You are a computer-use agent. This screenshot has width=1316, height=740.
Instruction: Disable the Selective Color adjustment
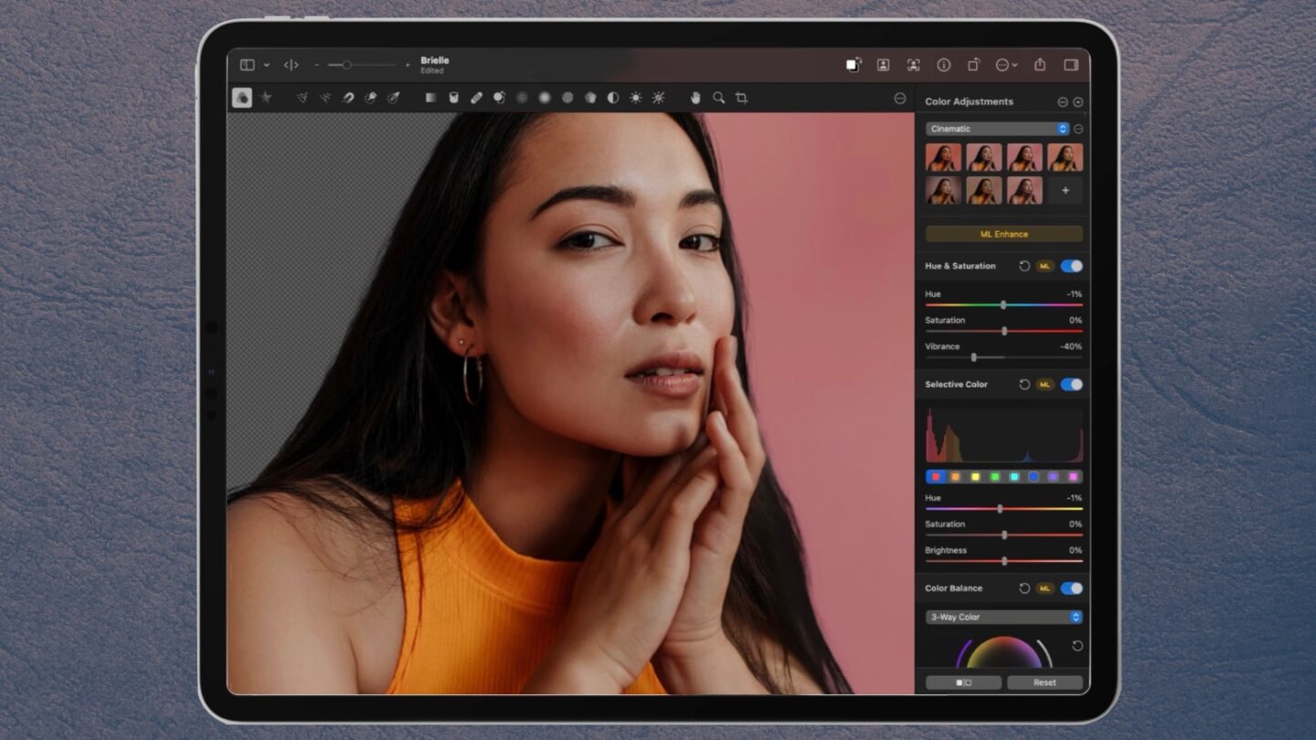[x=1072, y=385]
